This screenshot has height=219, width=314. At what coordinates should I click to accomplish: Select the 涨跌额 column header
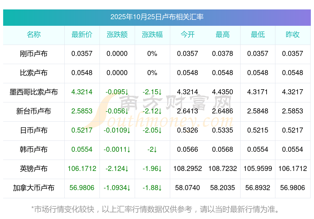pos(117,35)
